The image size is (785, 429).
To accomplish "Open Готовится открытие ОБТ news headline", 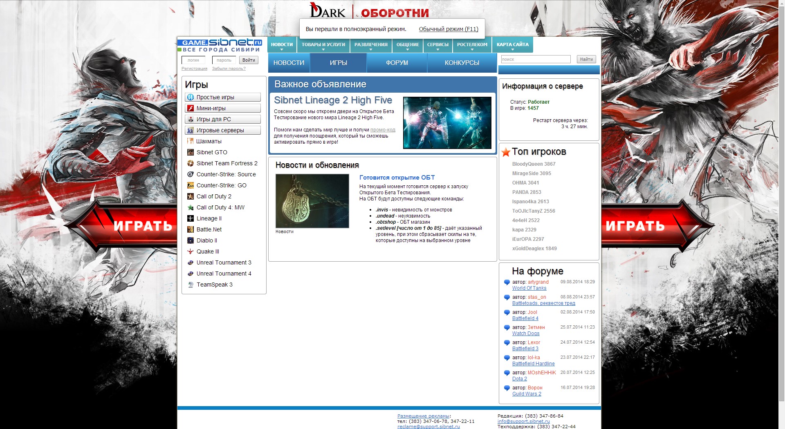I will click(397, 178).
